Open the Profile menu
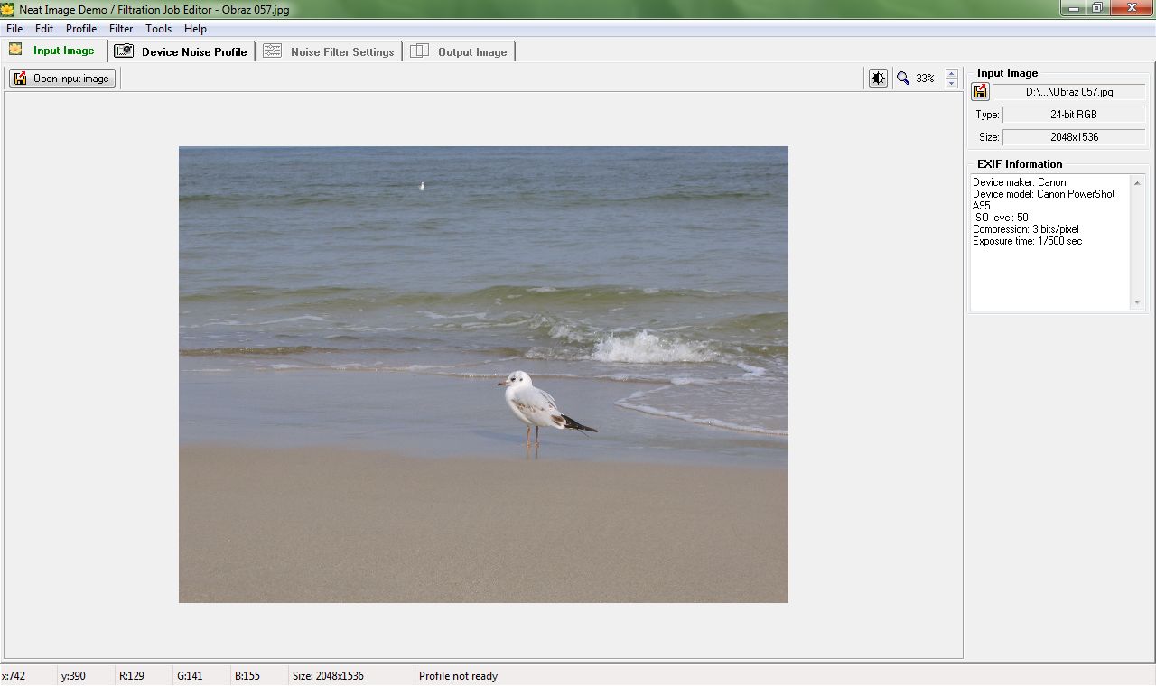1156x686 pixels. [81, 29]
